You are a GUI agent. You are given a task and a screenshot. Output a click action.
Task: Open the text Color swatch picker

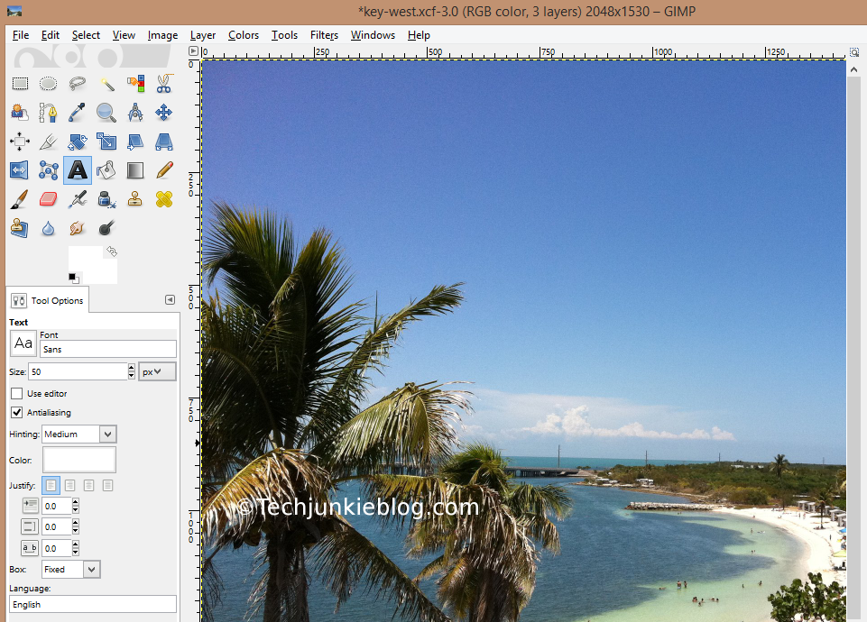[x=78, y=460]
